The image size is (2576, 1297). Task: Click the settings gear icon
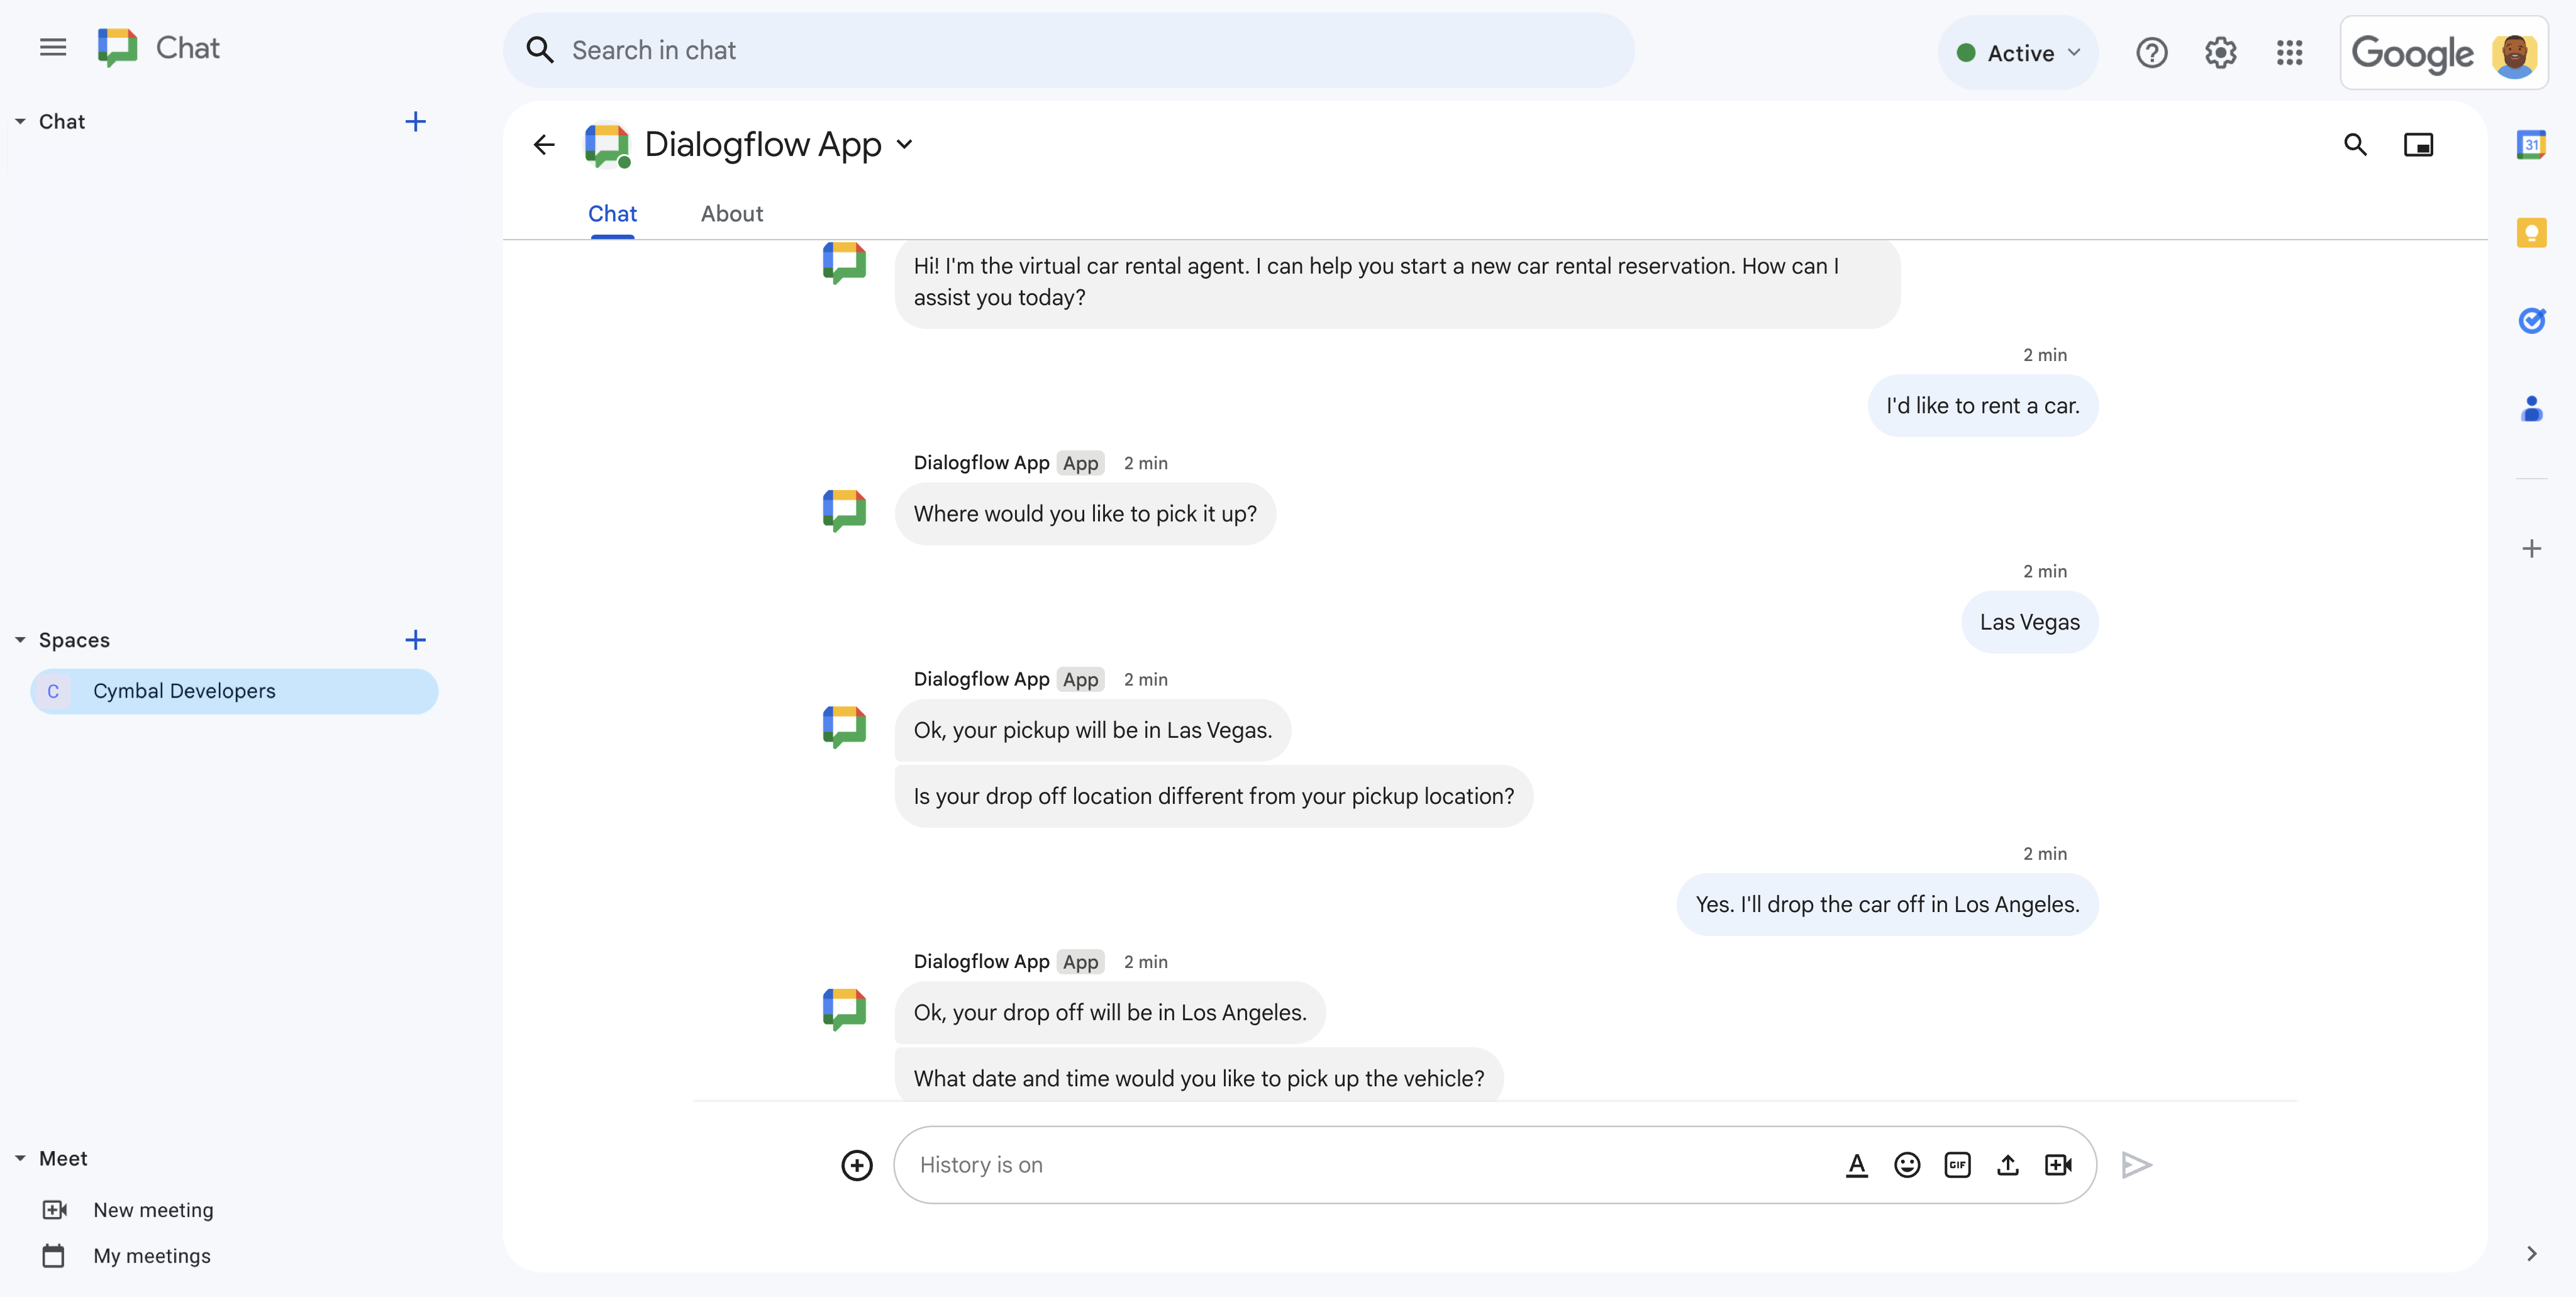point(2221,52)
